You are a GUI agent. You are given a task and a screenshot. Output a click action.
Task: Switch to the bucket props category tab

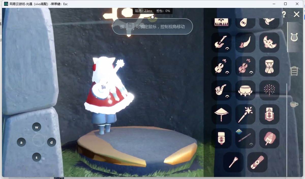(x=294, y=71)
